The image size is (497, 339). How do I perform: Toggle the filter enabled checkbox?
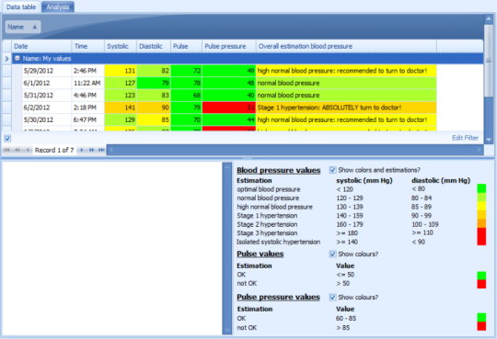point(7,138)
